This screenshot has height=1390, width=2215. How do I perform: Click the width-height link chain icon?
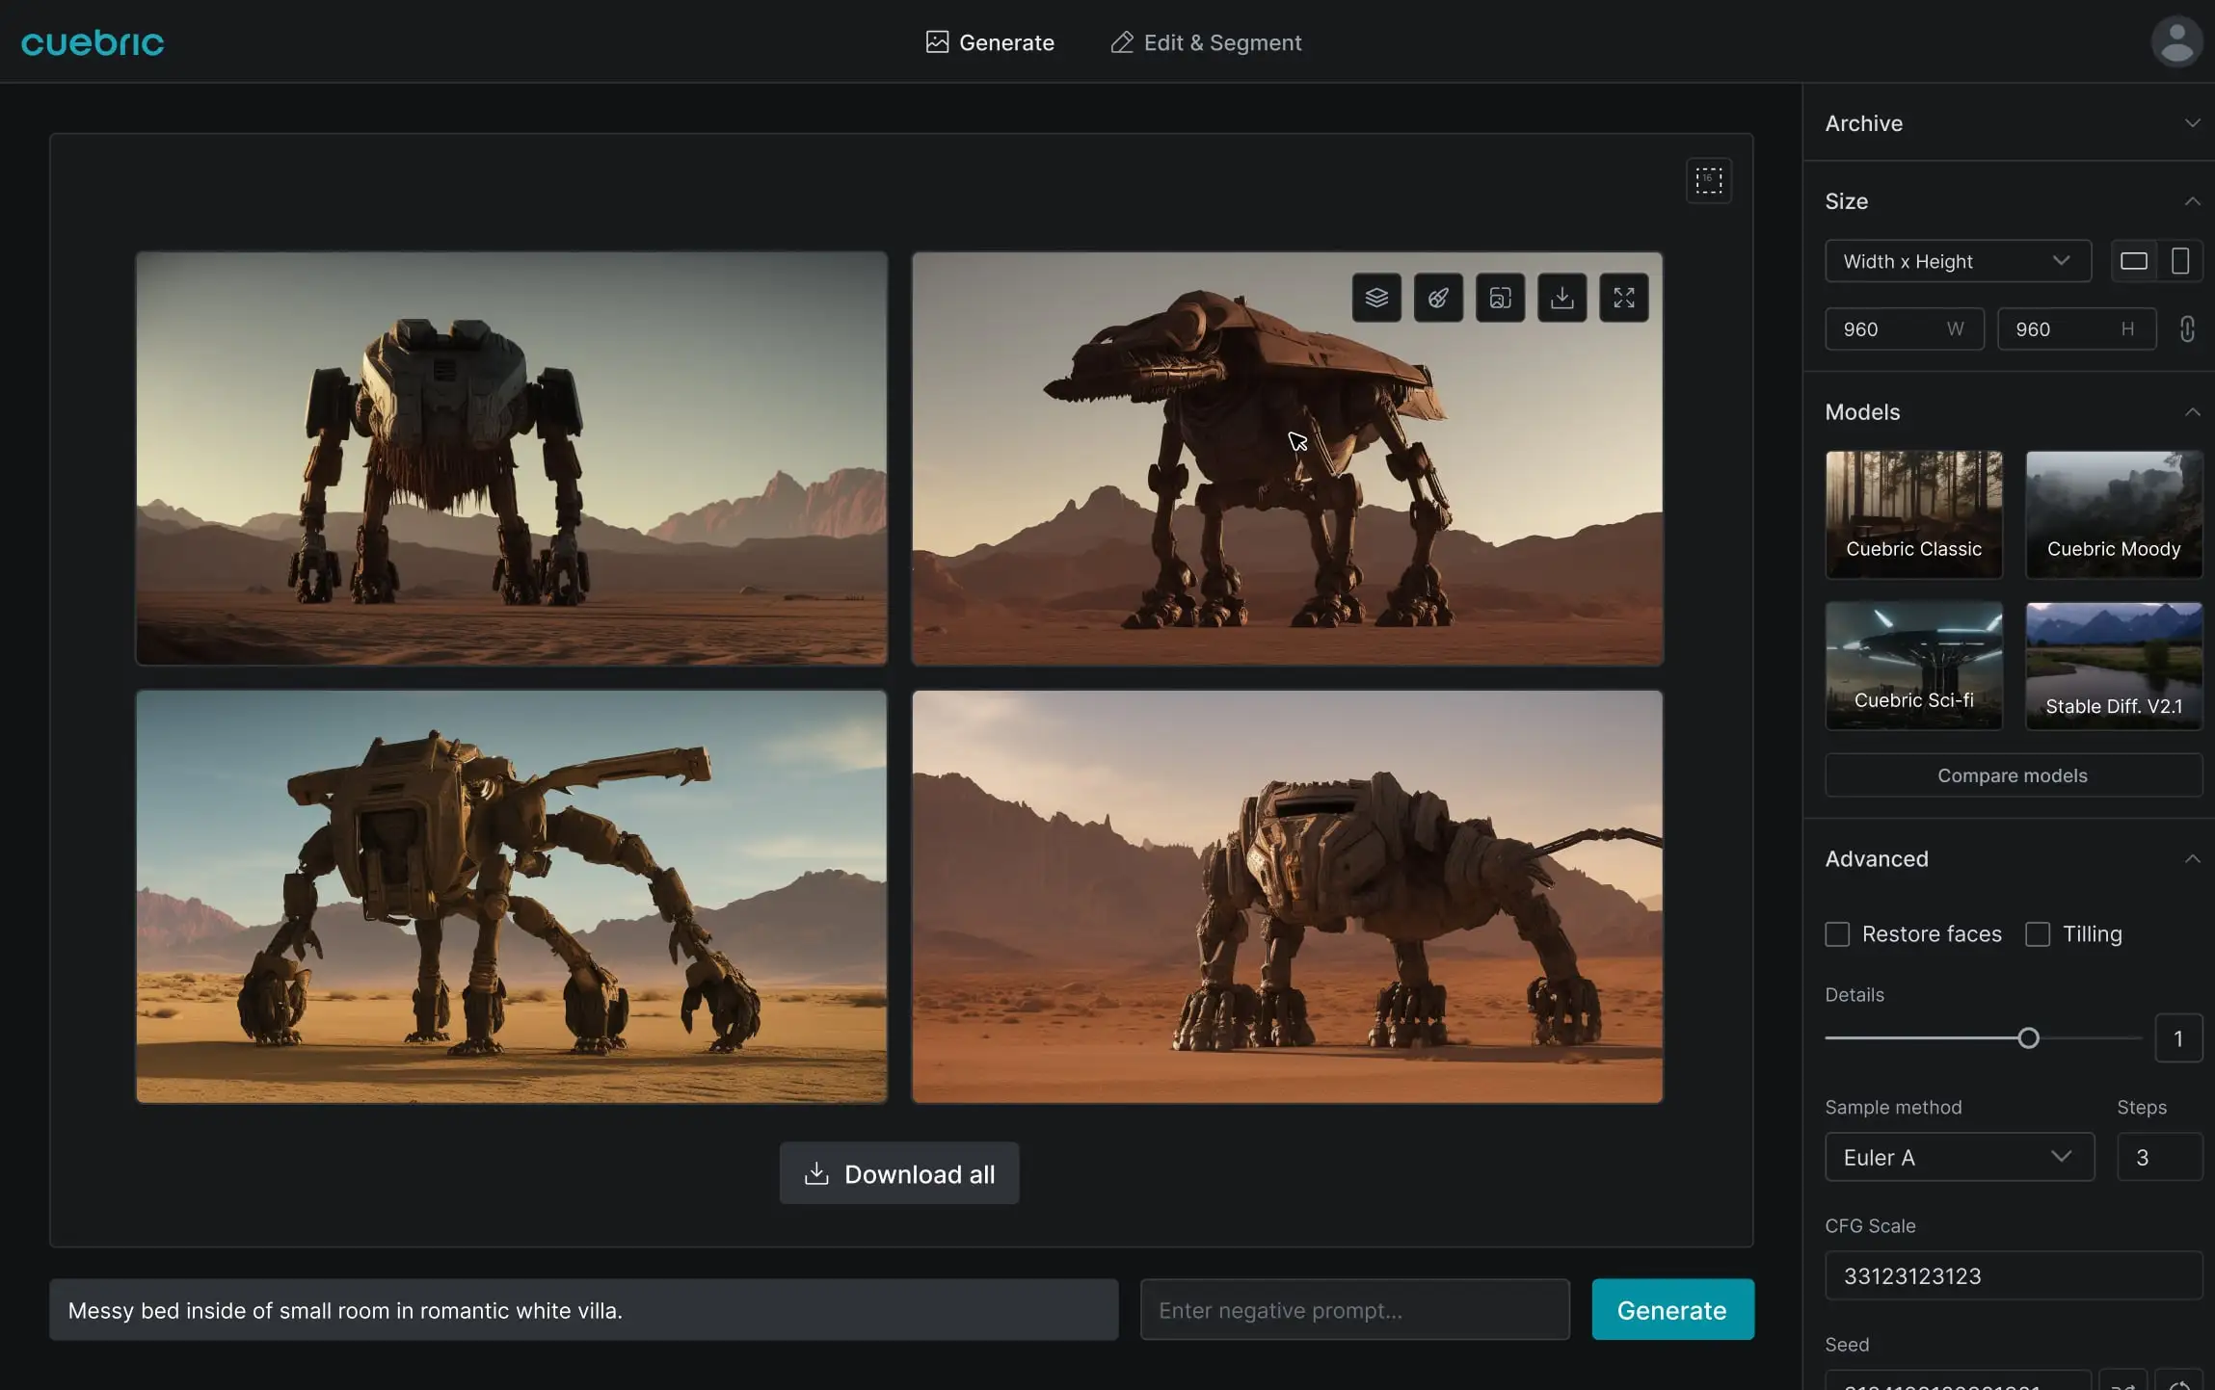coord(2187,329)
